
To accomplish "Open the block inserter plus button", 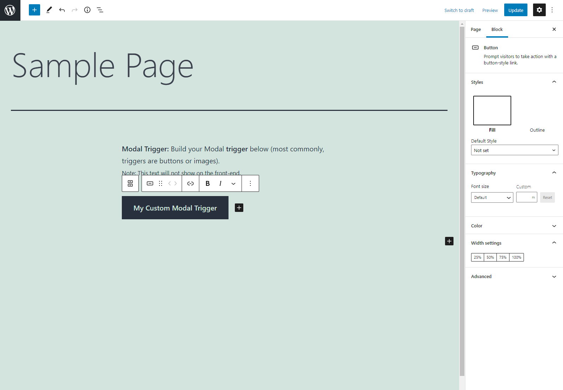I will 35,10.
